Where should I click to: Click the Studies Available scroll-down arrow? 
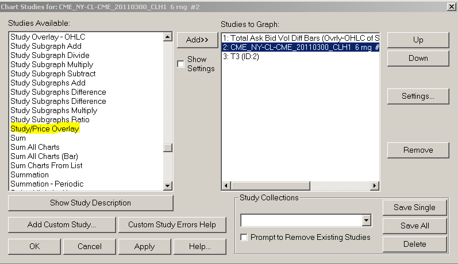pyautogui.click(x=168, y=185)
